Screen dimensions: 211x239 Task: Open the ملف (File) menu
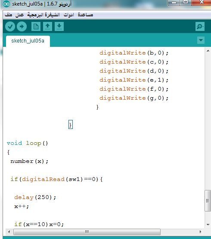pyautogui.click(x=8, y=15)
